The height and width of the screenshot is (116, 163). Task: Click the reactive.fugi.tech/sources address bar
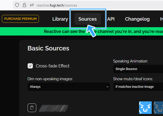pos(88,5)
